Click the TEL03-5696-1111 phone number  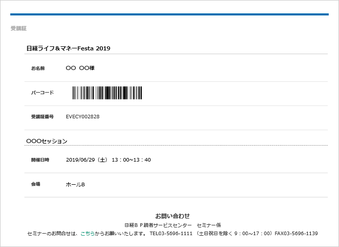171,234
